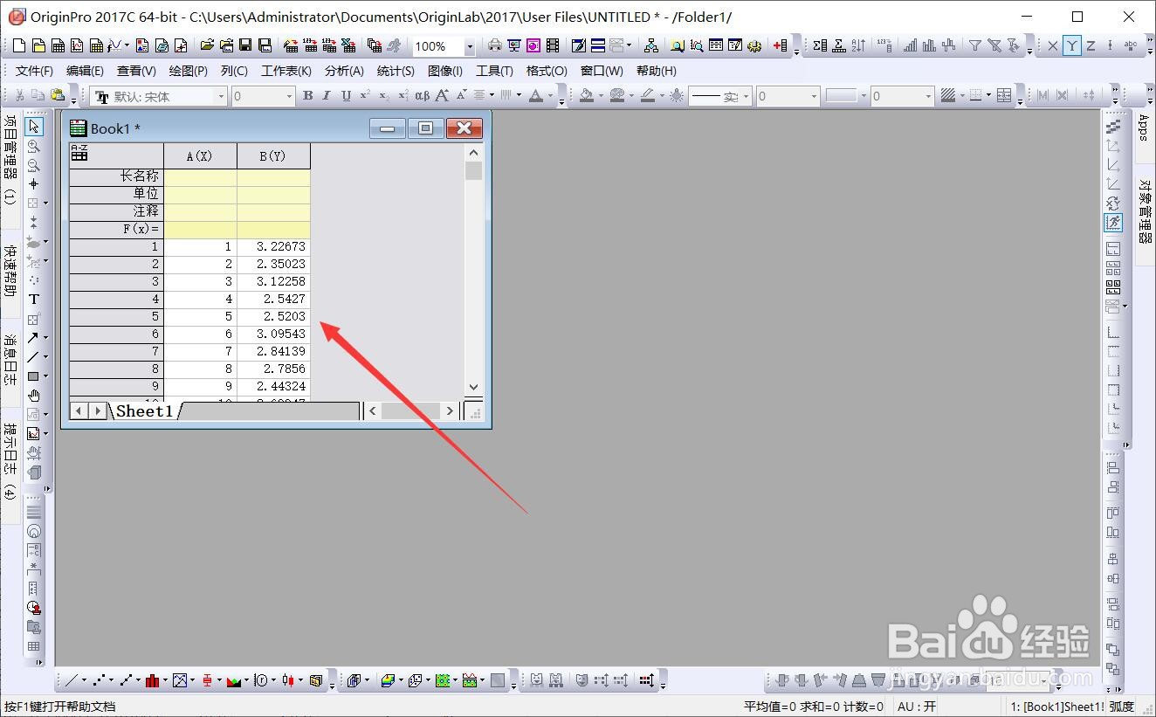Toggle Superscript formatting
The width and height of the screenshot is (1156, 717).
pos(365,96)
